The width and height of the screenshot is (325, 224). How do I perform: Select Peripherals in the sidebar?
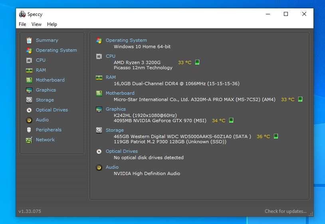click(49, 130)
